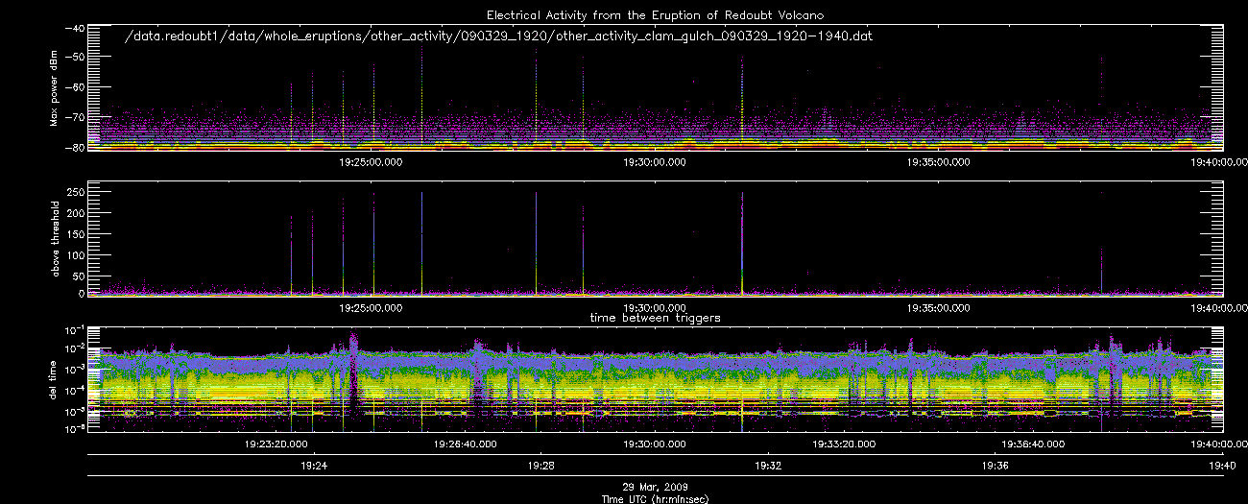Click the 250 tick on above threshold axis
Screen dimensions: 1248x504
click(75, 193)
